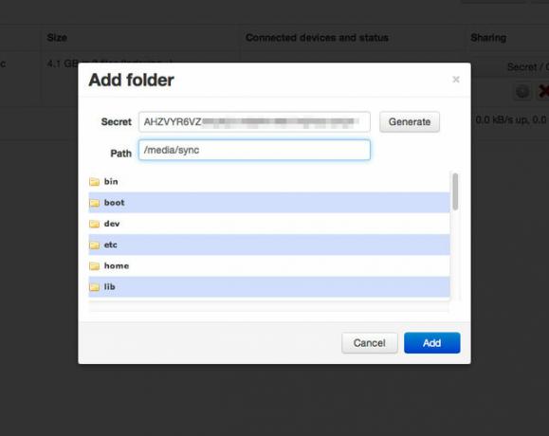Screen dimensions: 549x436
Task: Click into the Path input field
Action: [x=254, y=150]
